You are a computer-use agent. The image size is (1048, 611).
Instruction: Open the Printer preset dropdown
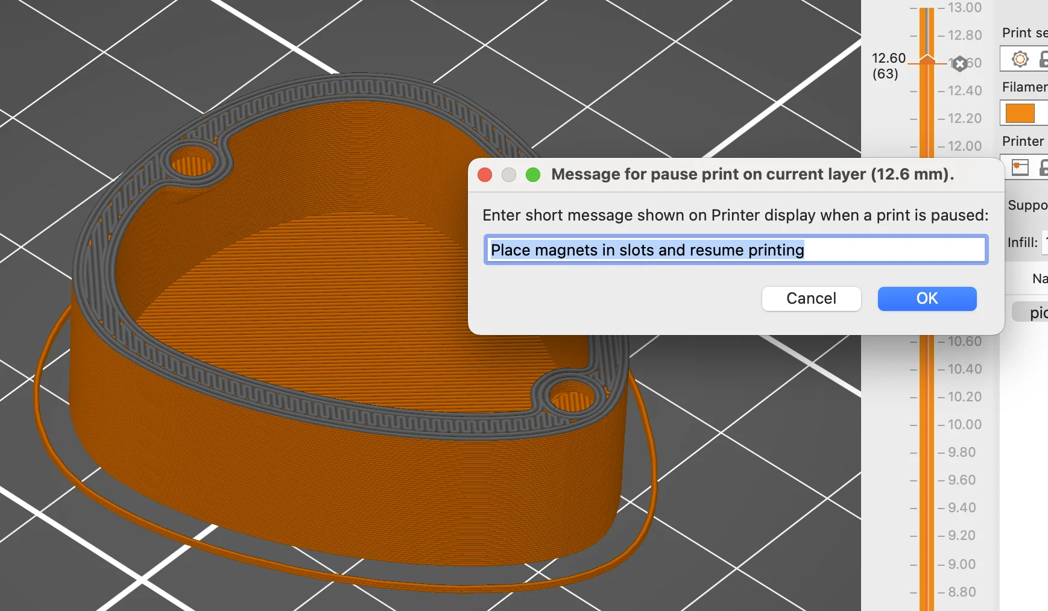(1031, 168)
